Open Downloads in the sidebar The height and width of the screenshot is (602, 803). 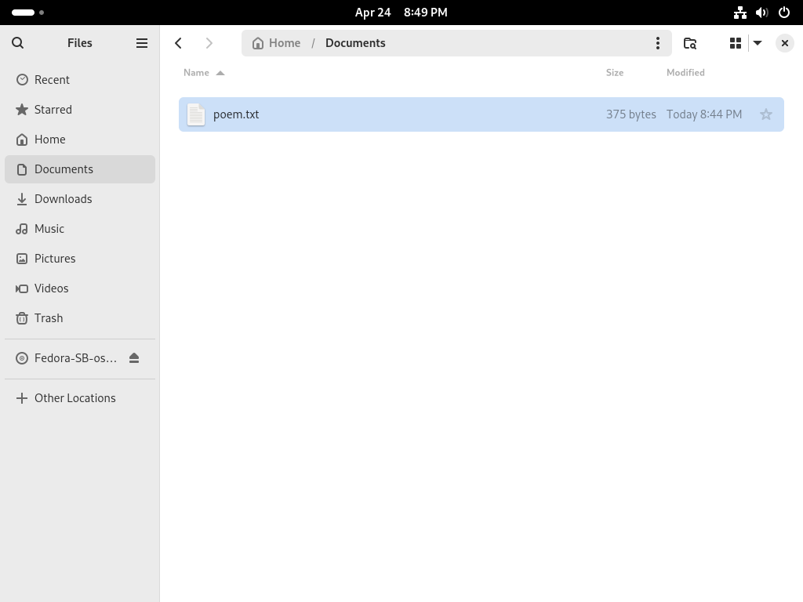pos(80,198)
